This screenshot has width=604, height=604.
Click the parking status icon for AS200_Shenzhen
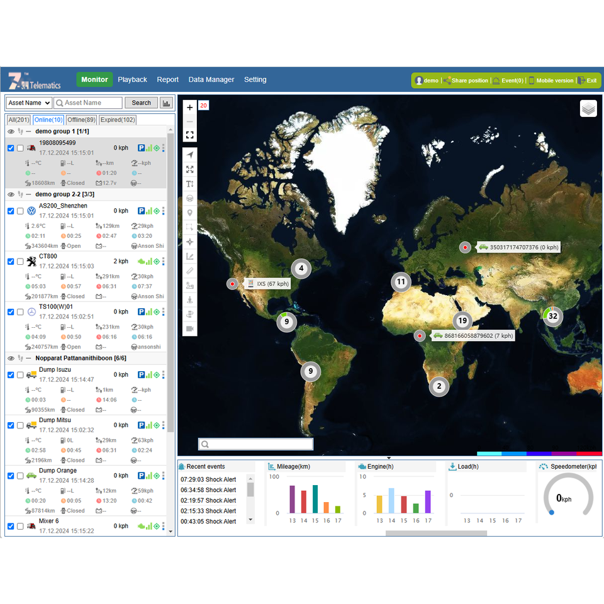142,211
